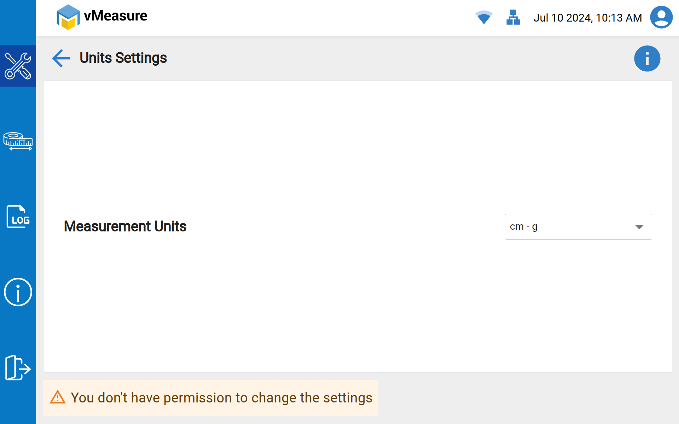Click the circled info icon in sidebar
Viewport: 679px width, 424px height.
(x=18, y=292)
